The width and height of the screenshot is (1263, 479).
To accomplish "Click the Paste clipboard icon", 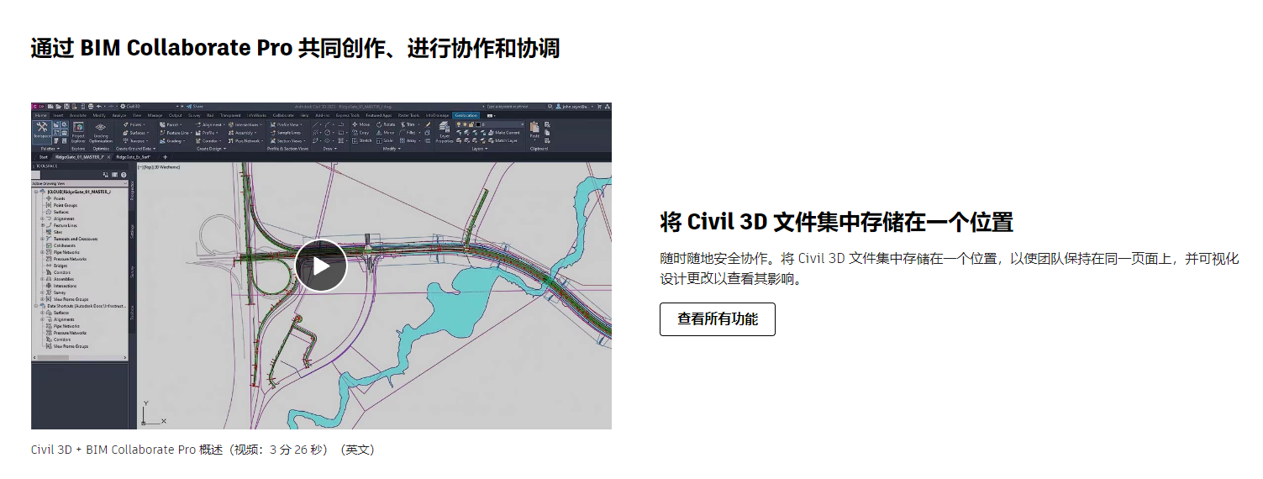I will click(x=534, y=130).
